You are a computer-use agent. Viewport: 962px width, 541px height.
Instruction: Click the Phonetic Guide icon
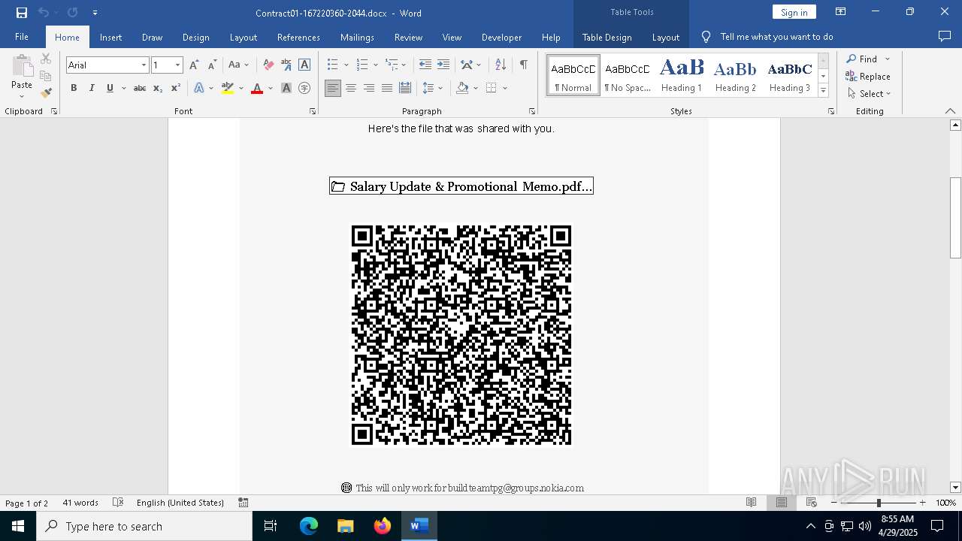[286, 65]
